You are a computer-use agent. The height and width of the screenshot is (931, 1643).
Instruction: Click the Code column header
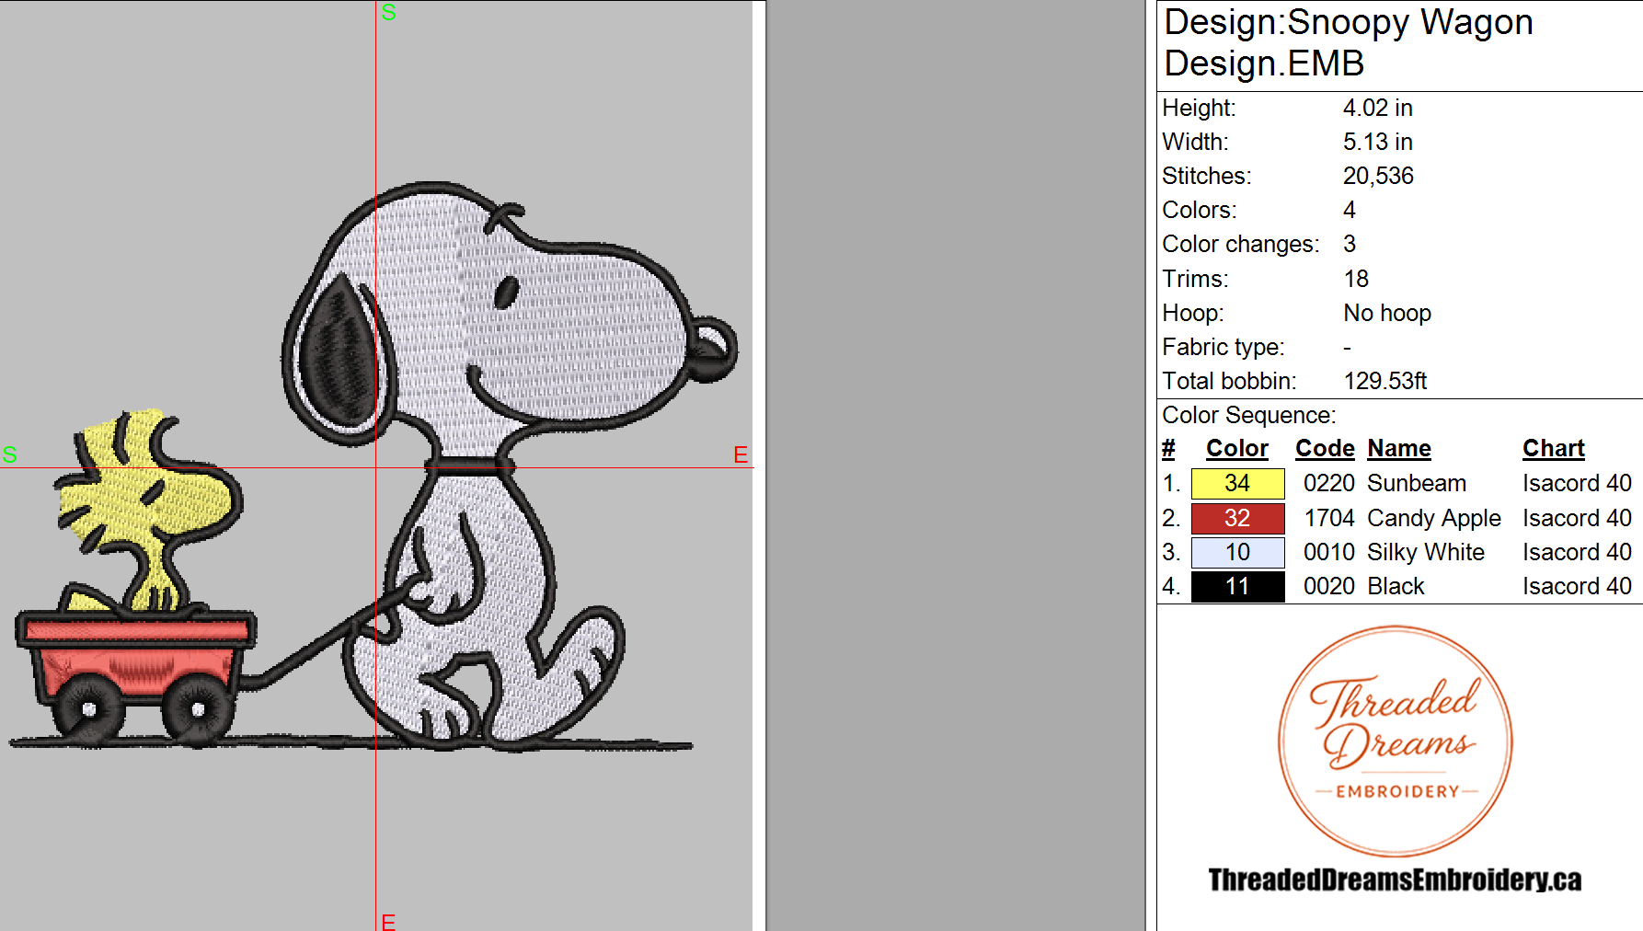[1325, 449]
